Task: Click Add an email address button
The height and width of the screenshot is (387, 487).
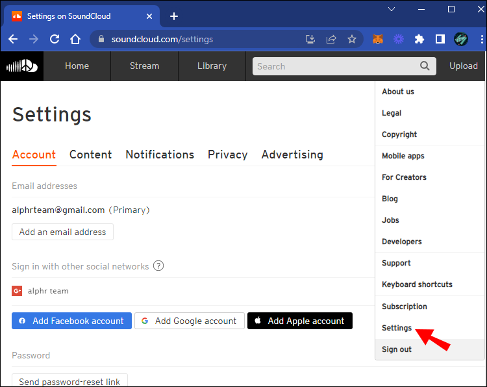Action: tap(62, 232)
